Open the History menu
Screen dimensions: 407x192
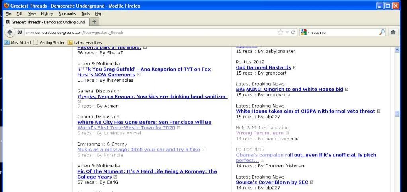pyautogui.click(x=47, y=13)
